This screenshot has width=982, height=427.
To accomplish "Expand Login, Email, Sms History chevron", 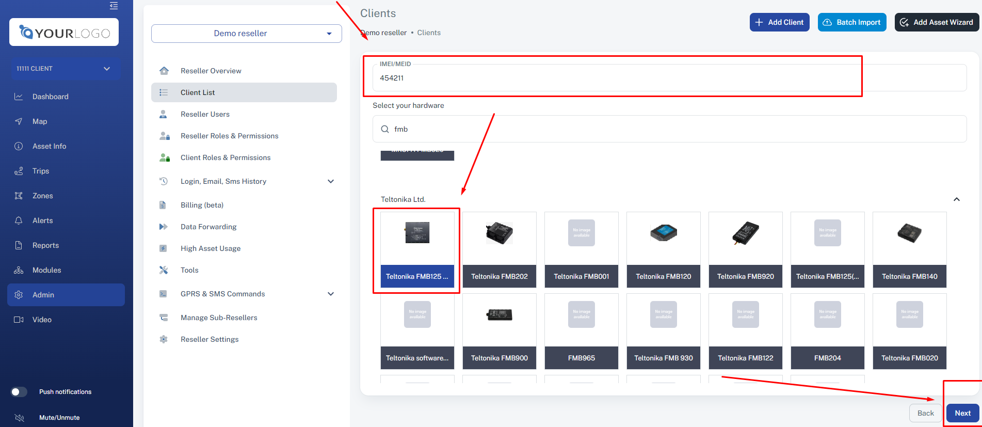I will [x=331, y=181].
